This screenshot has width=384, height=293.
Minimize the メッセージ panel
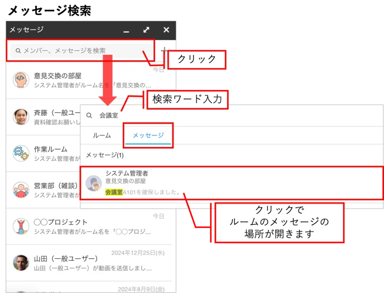click(x=126, y=31)
